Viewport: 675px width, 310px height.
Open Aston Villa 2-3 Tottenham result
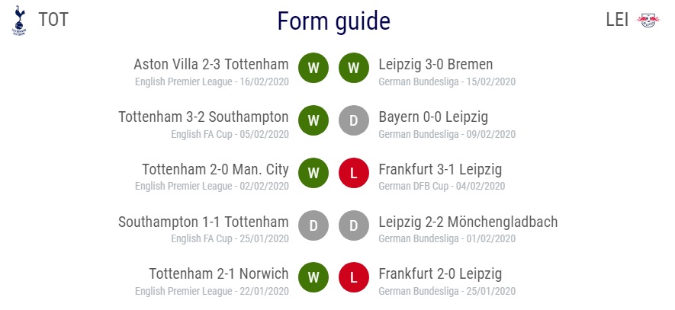(211, 64)
